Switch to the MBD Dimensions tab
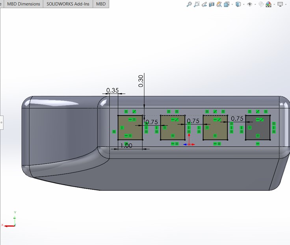This screenshot has height=245, width=290. click(24, 4)
